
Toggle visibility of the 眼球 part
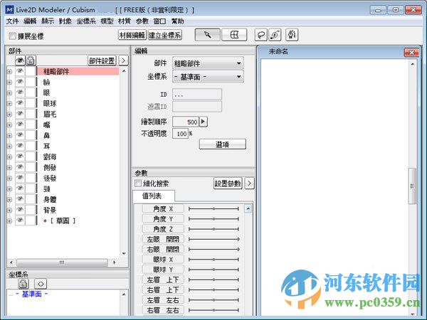[x=20, y=103]
